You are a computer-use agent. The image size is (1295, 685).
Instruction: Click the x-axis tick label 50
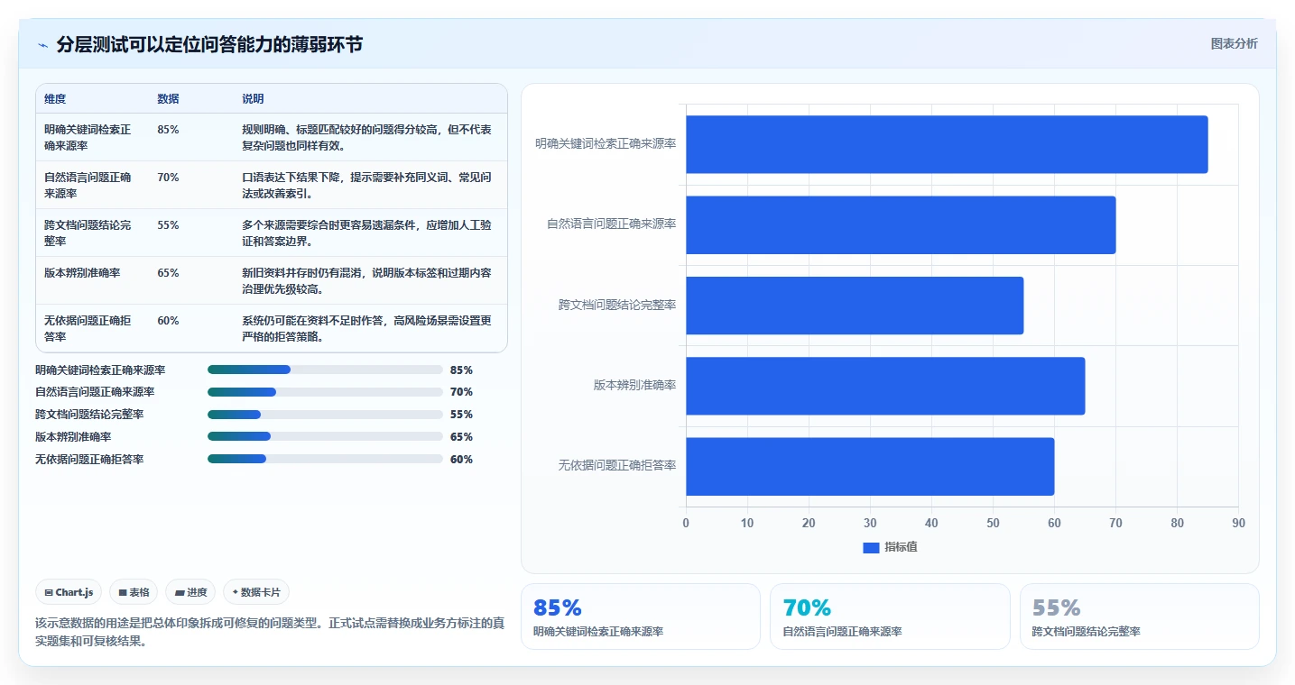tap(993, 523)
